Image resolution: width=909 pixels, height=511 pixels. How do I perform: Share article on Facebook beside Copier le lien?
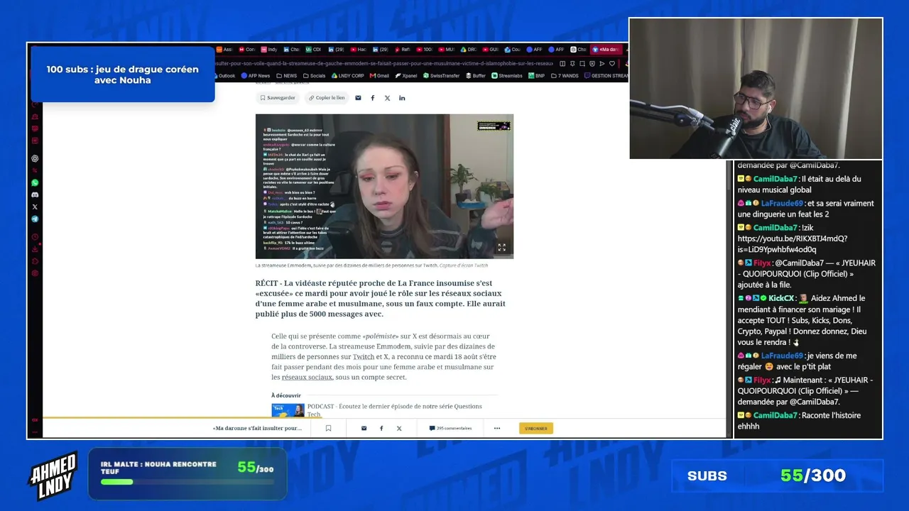(x=373, y=98)
